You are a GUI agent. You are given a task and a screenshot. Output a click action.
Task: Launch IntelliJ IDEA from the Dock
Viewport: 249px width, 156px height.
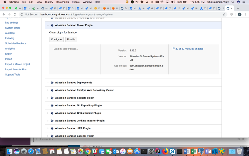point(158,151)
